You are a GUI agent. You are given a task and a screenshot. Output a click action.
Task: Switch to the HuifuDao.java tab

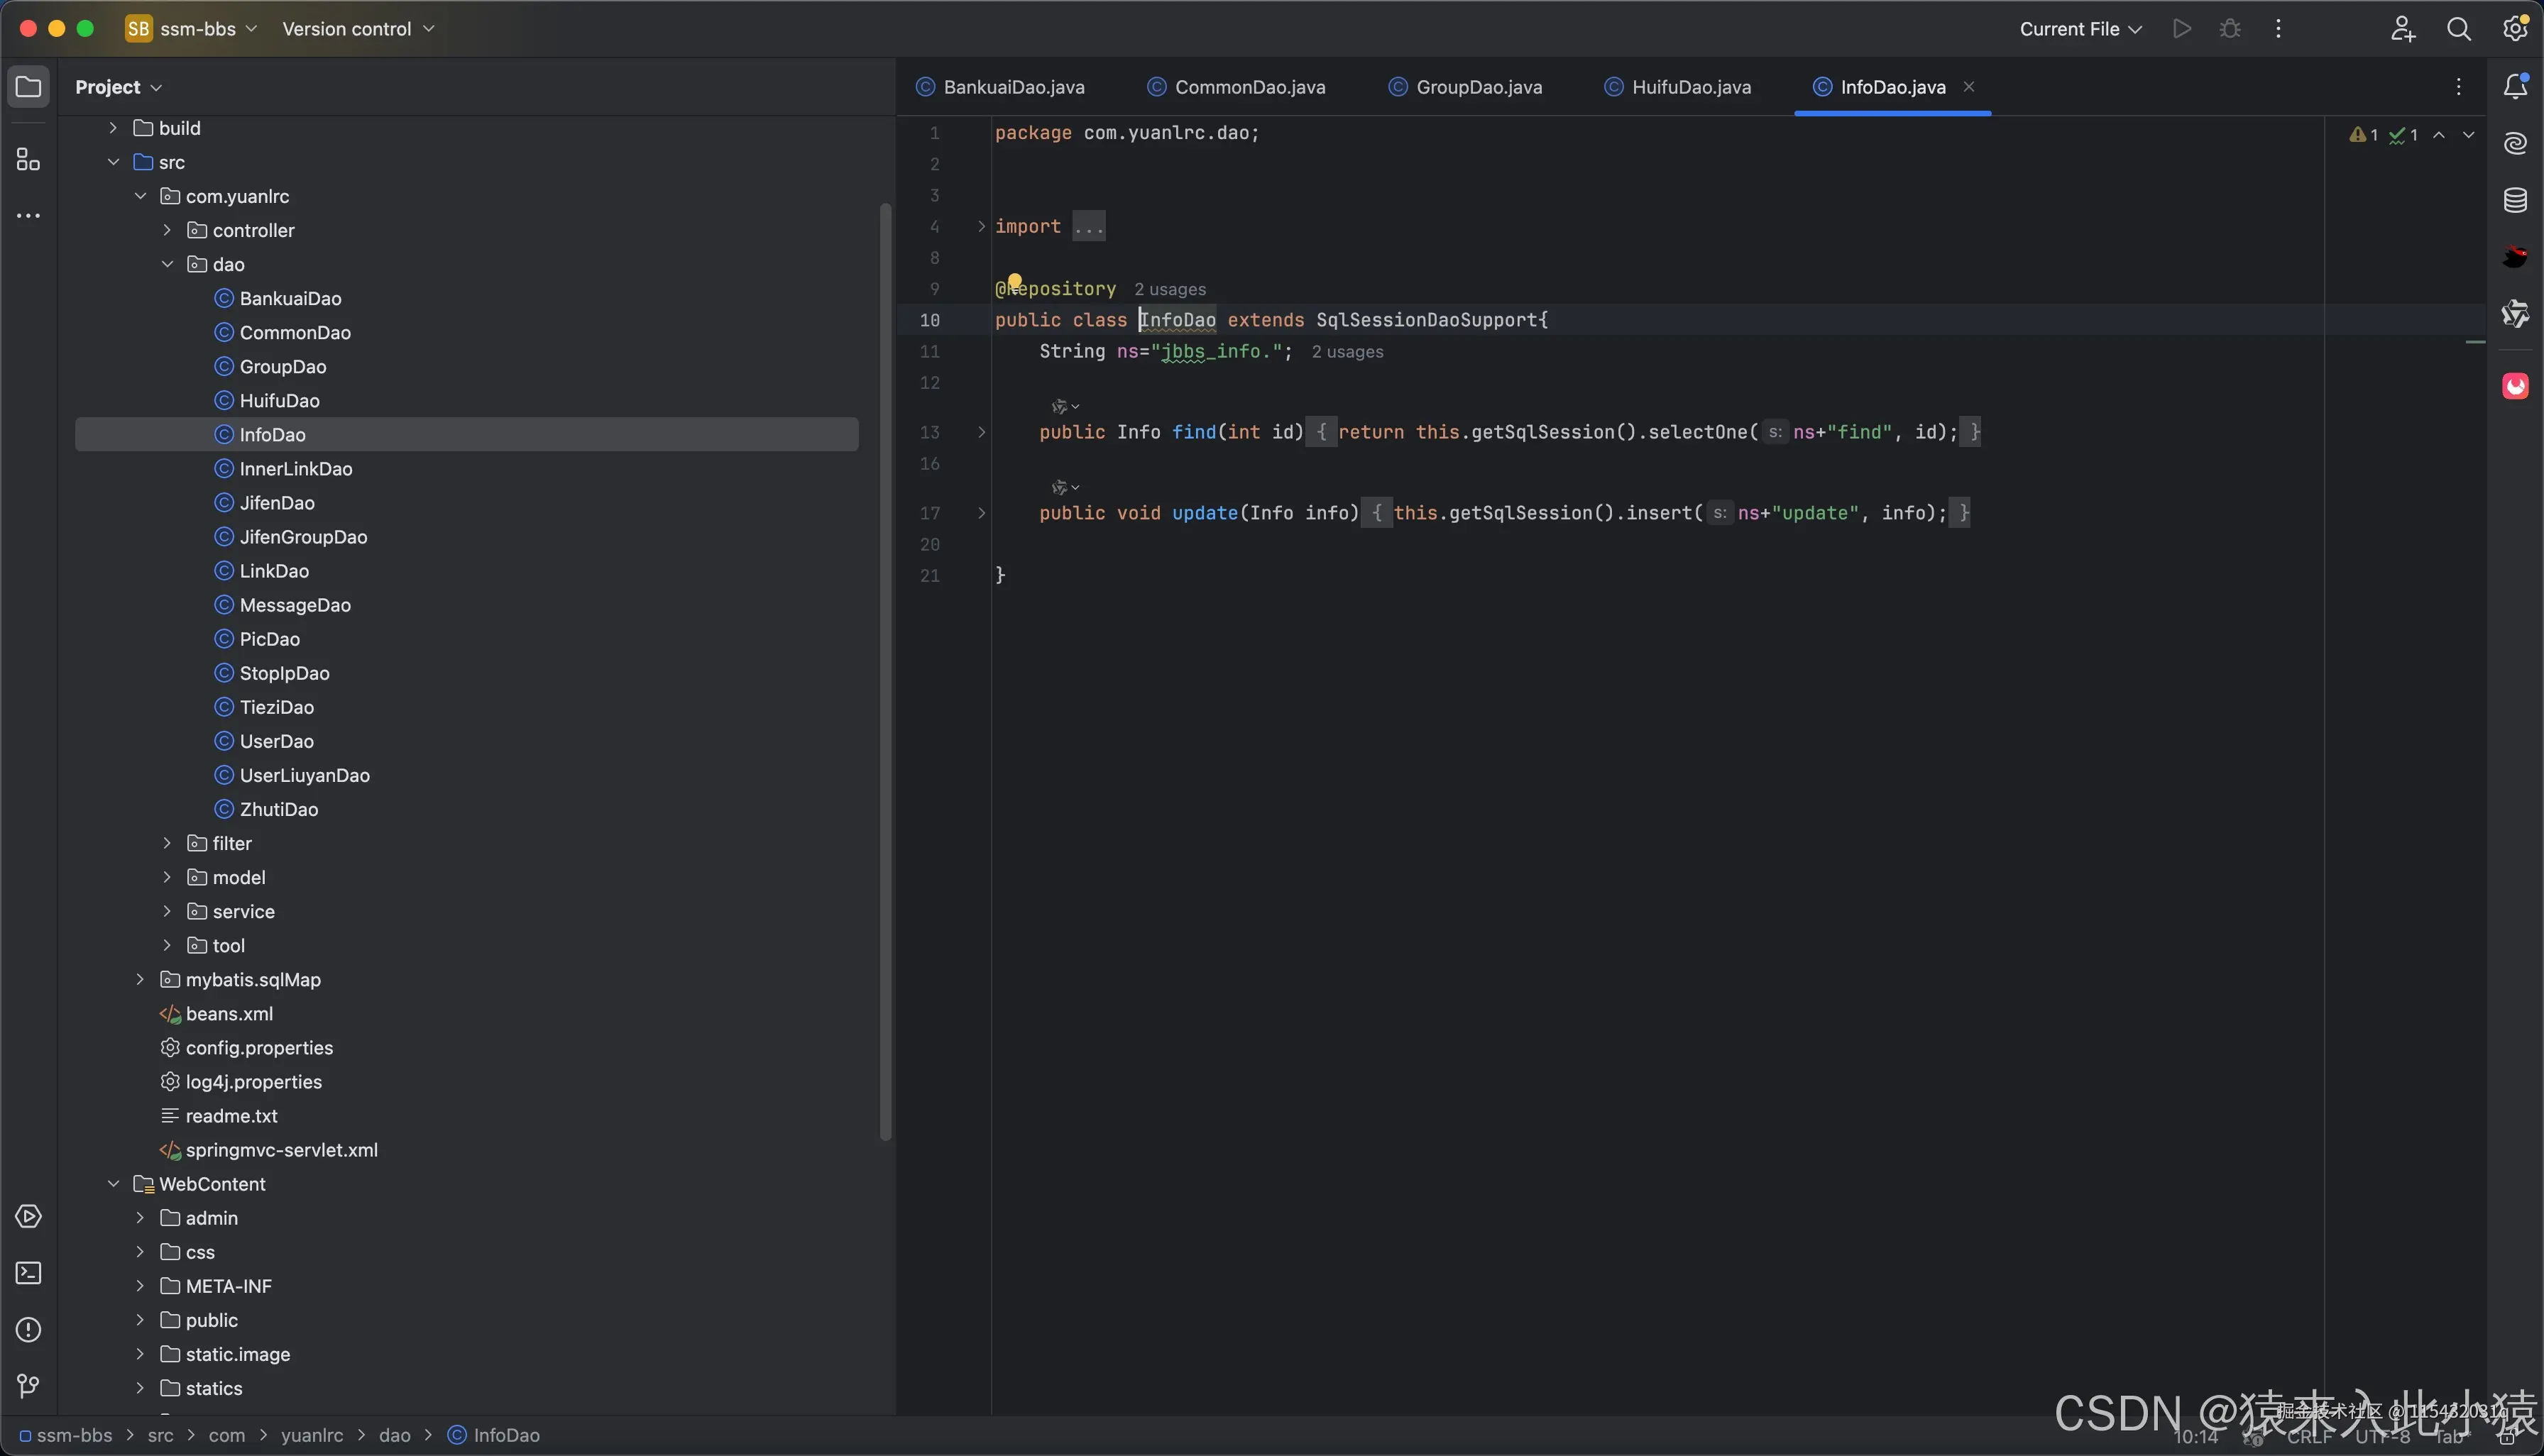[x=1677, y=87]
